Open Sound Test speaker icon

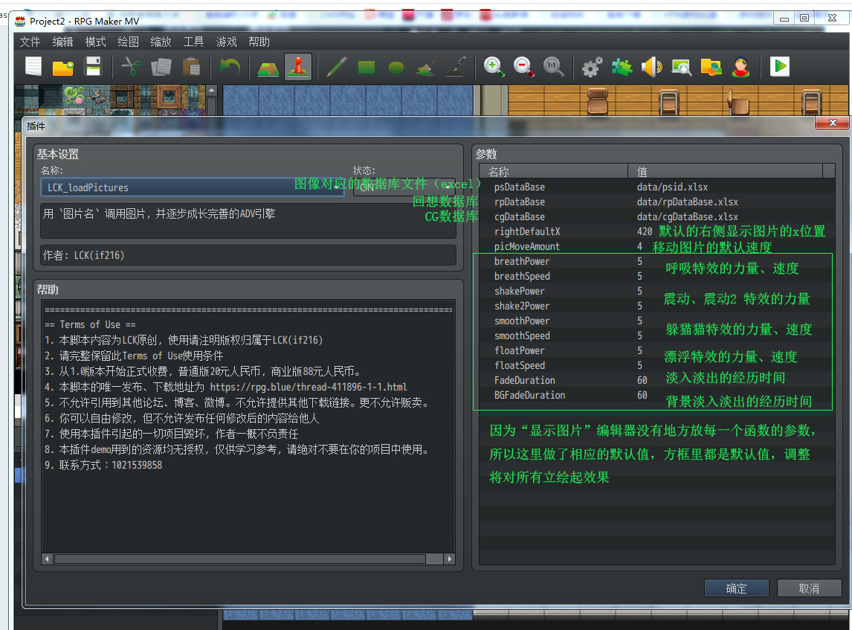click(651, 67)
